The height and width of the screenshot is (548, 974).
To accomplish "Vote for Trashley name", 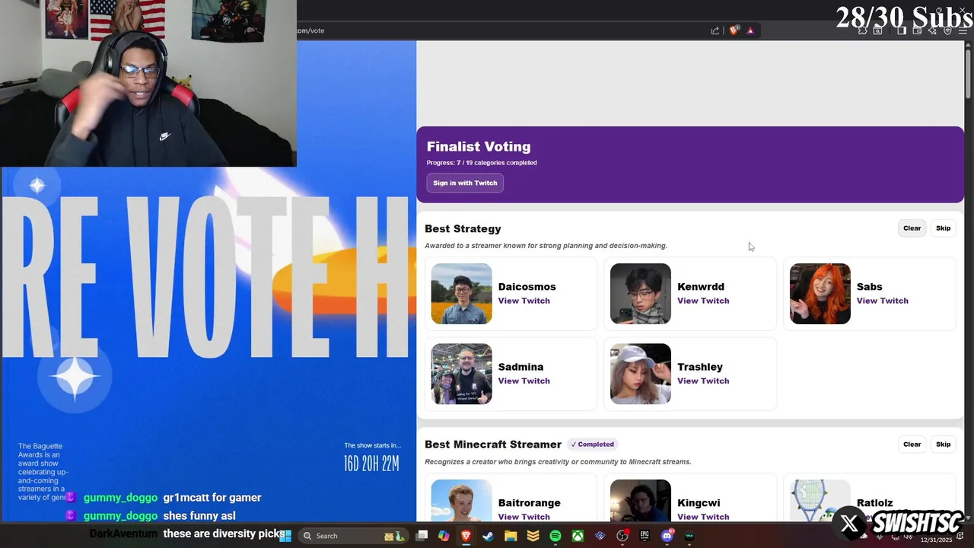I will [700, 367].
